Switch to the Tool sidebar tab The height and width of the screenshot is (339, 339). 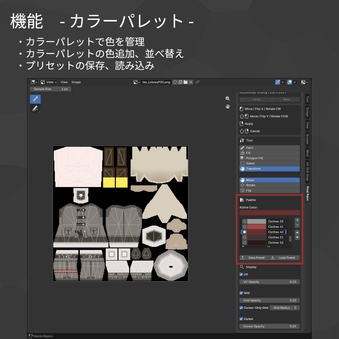pos(307,99)
